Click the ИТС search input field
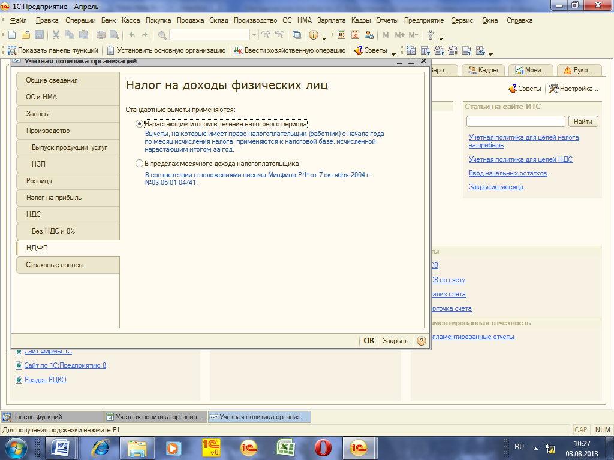 click(516, 122)
